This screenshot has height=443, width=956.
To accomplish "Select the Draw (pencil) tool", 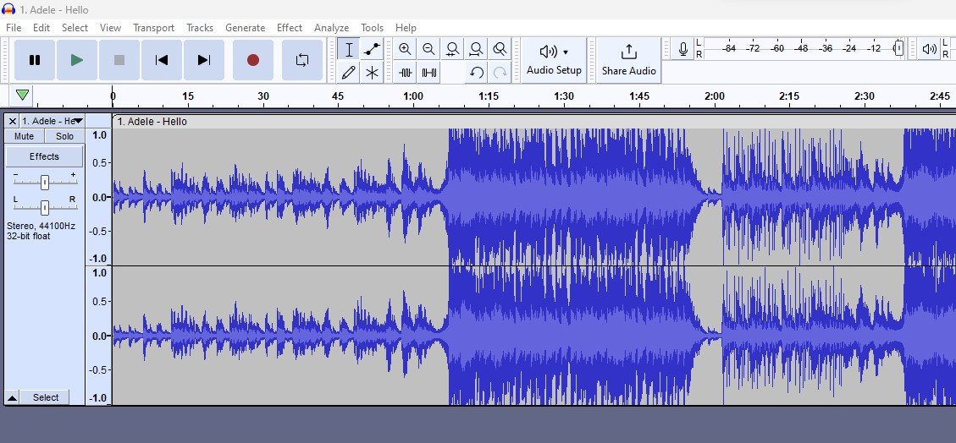I will [349, 73].
